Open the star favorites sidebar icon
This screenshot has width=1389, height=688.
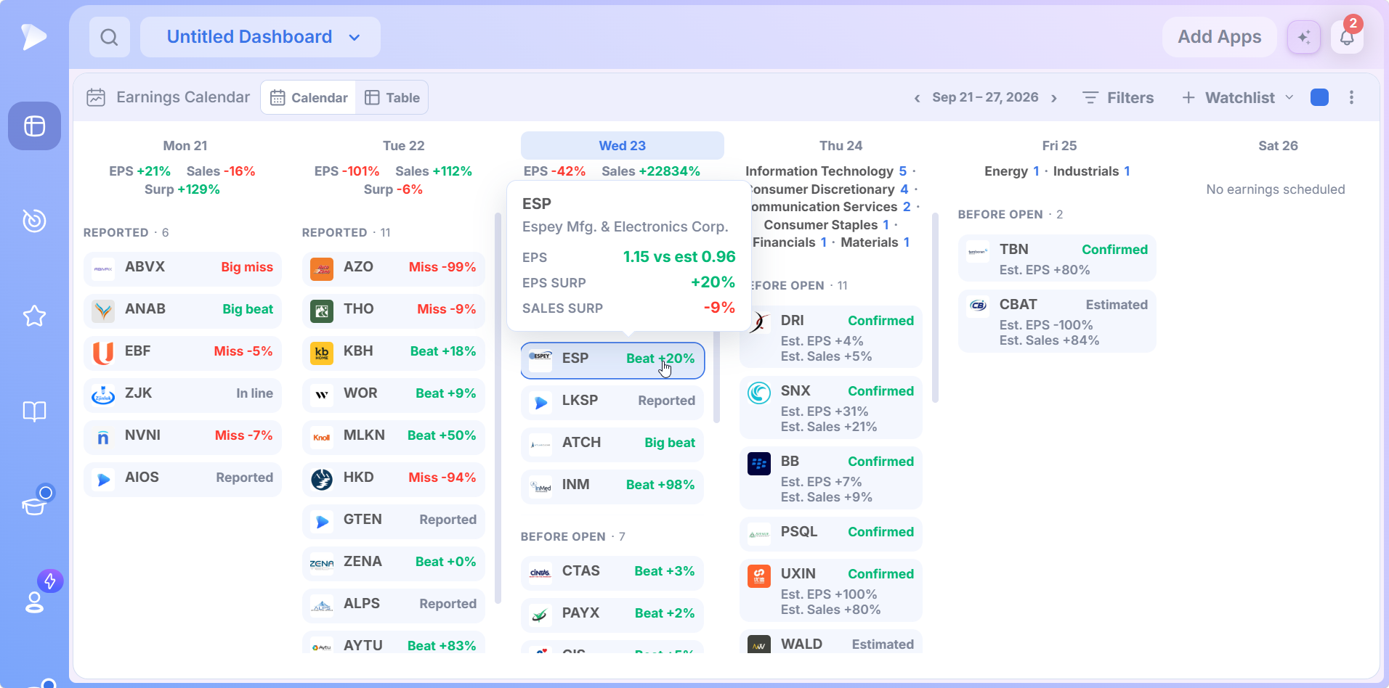tap(34, 316)
